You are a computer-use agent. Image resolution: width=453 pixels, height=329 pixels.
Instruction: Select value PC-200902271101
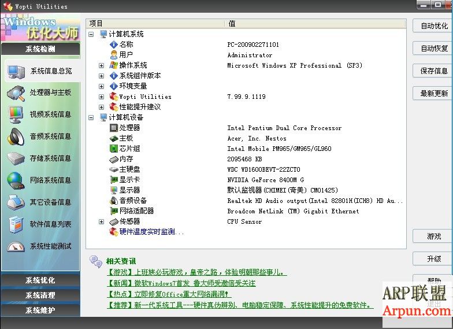click(253, 45)
